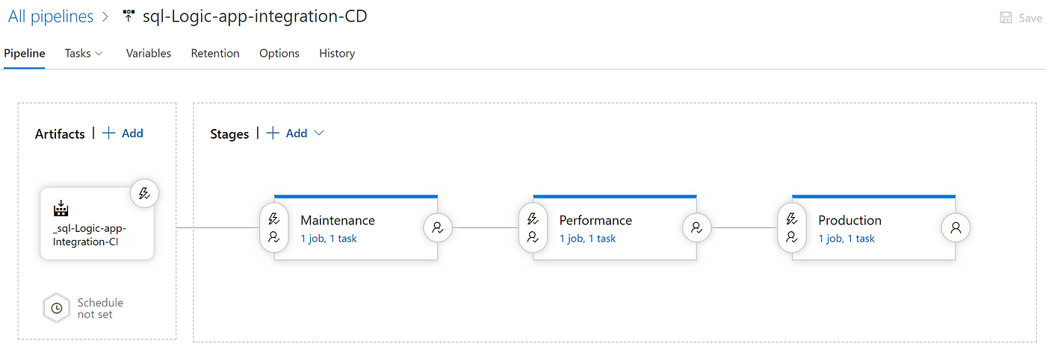Open Maintenance stage post-deployment conditions

[438, 228]
